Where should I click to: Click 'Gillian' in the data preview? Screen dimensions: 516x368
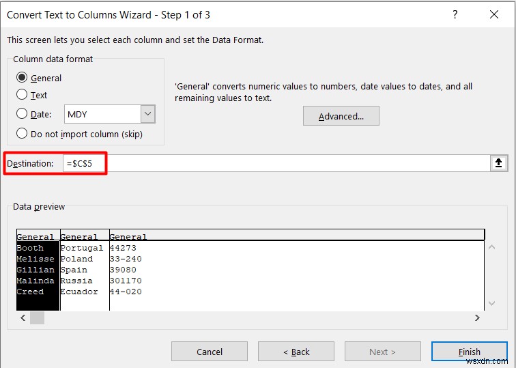tap(35, 270)
